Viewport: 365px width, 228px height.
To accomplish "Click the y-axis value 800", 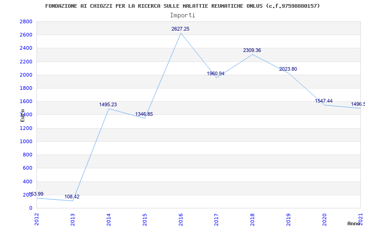I will [27, 155].
